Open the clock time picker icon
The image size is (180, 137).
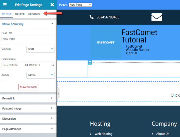(x=53, y=65)
